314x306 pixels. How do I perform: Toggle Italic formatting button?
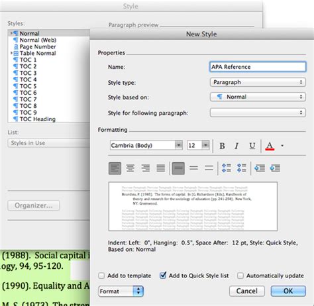point(236,146)
